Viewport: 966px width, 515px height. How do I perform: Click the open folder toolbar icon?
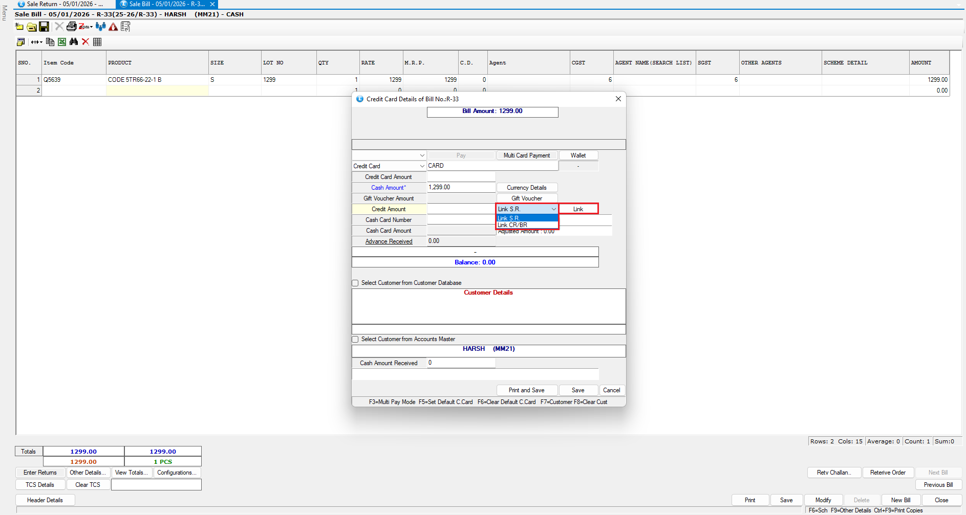(32, 27)
